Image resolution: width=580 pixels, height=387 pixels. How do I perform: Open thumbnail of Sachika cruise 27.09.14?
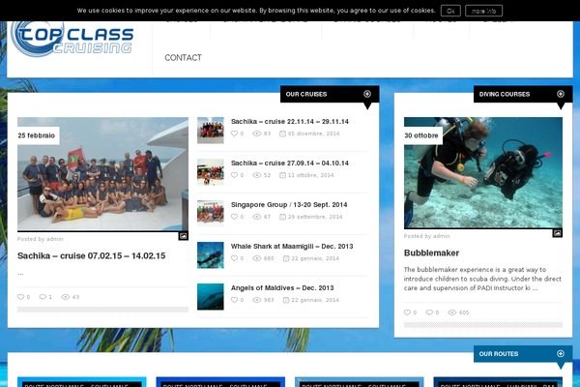point(211,172)
